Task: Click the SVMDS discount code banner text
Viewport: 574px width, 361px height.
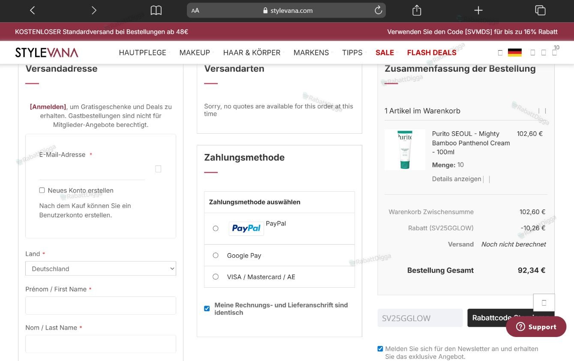Action: (472, 32)
